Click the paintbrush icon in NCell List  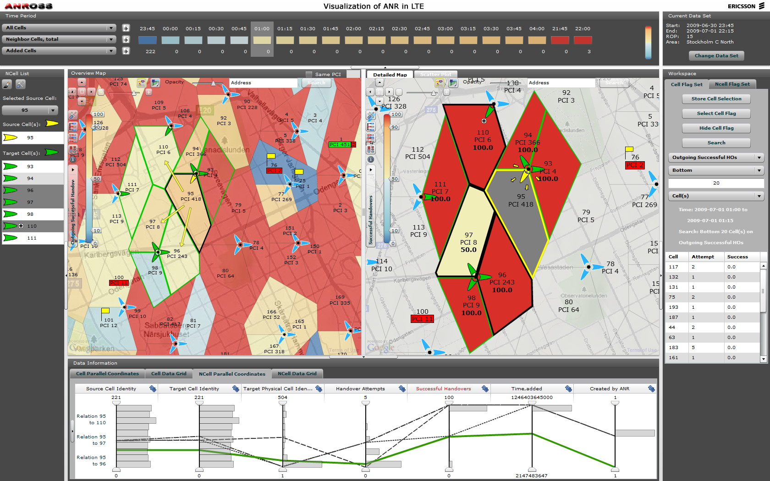tap(7, 84)
